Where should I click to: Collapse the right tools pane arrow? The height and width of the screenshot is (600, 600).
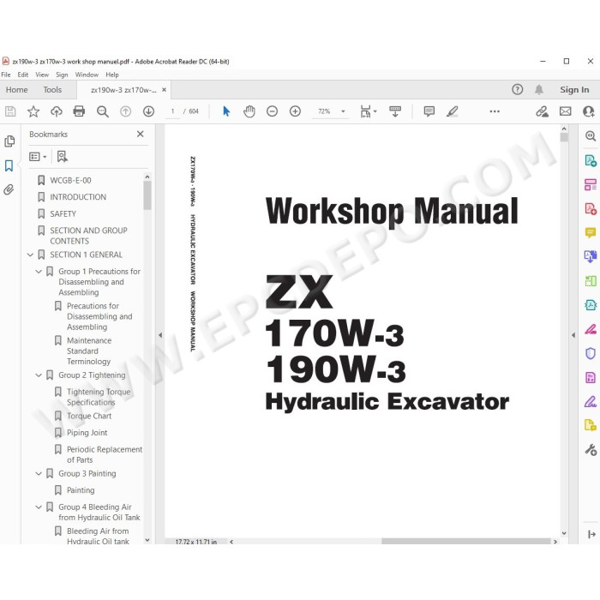(573, 335)
